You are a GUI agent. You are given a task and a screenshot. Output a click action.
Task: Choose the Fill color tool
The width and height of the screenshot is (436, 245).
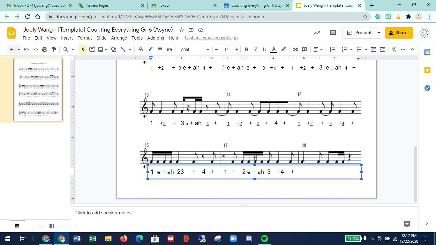[140, 49]
